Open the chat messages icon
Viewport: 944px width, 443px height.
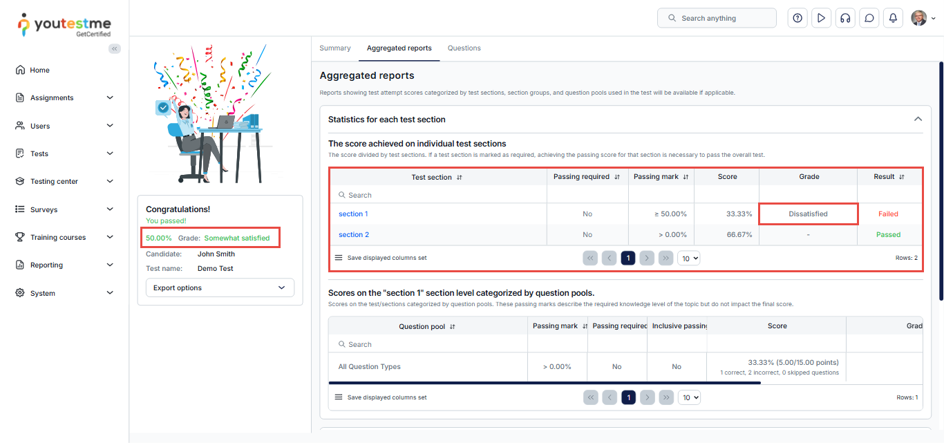coord(869,18)
